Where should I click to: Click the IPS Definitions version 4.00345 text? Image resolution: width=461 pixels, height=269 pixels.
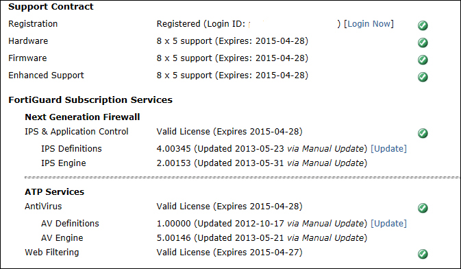[x=173, y=148]
